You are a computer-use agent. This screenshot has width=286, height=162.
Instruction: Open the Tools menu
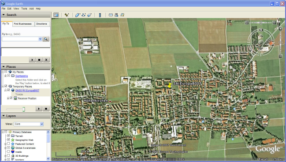click(x=24, y=8)
